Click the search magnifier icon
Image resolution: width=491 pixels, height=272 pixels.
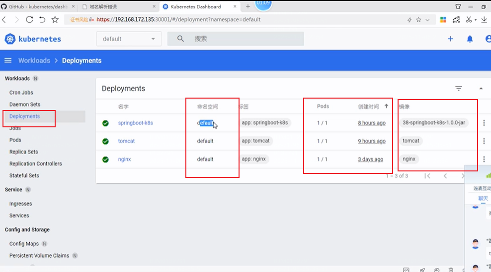180,39
